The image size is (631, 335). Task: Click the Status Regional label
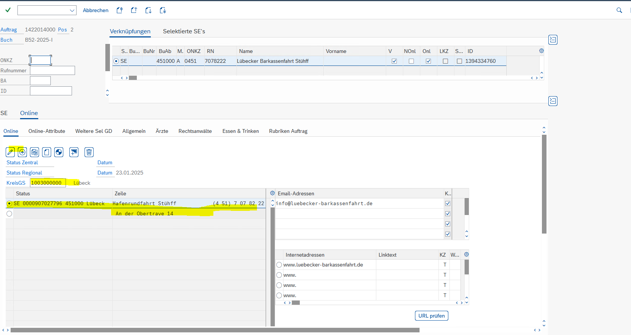tap(24, 173)
